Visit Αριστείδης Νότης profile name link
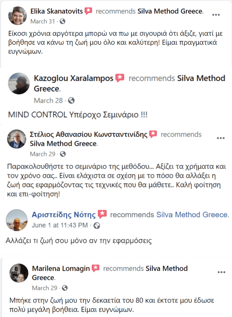This screenshot has width=232, height=317. coord(64,215)
